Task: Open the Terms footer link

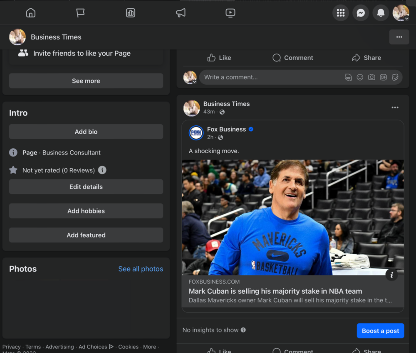Action: (33, 347)
